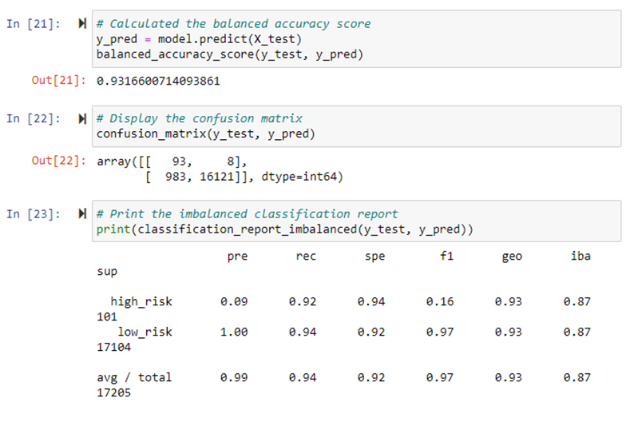Click the confusion matrix value 983
The height and width of the screenshot is (426, 626).
pos(176,177)
